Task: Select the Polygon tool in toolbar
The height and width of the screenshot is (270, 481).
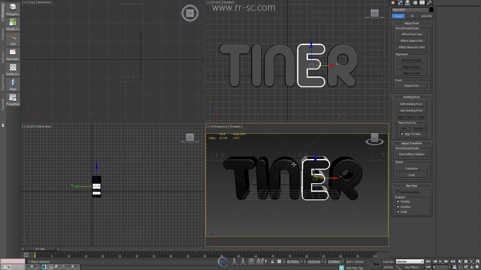Action: click(13, 9)
